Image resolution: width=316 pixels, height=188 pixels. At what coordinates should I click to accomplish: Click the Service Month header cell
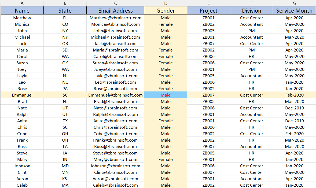(x=294, y=10)
